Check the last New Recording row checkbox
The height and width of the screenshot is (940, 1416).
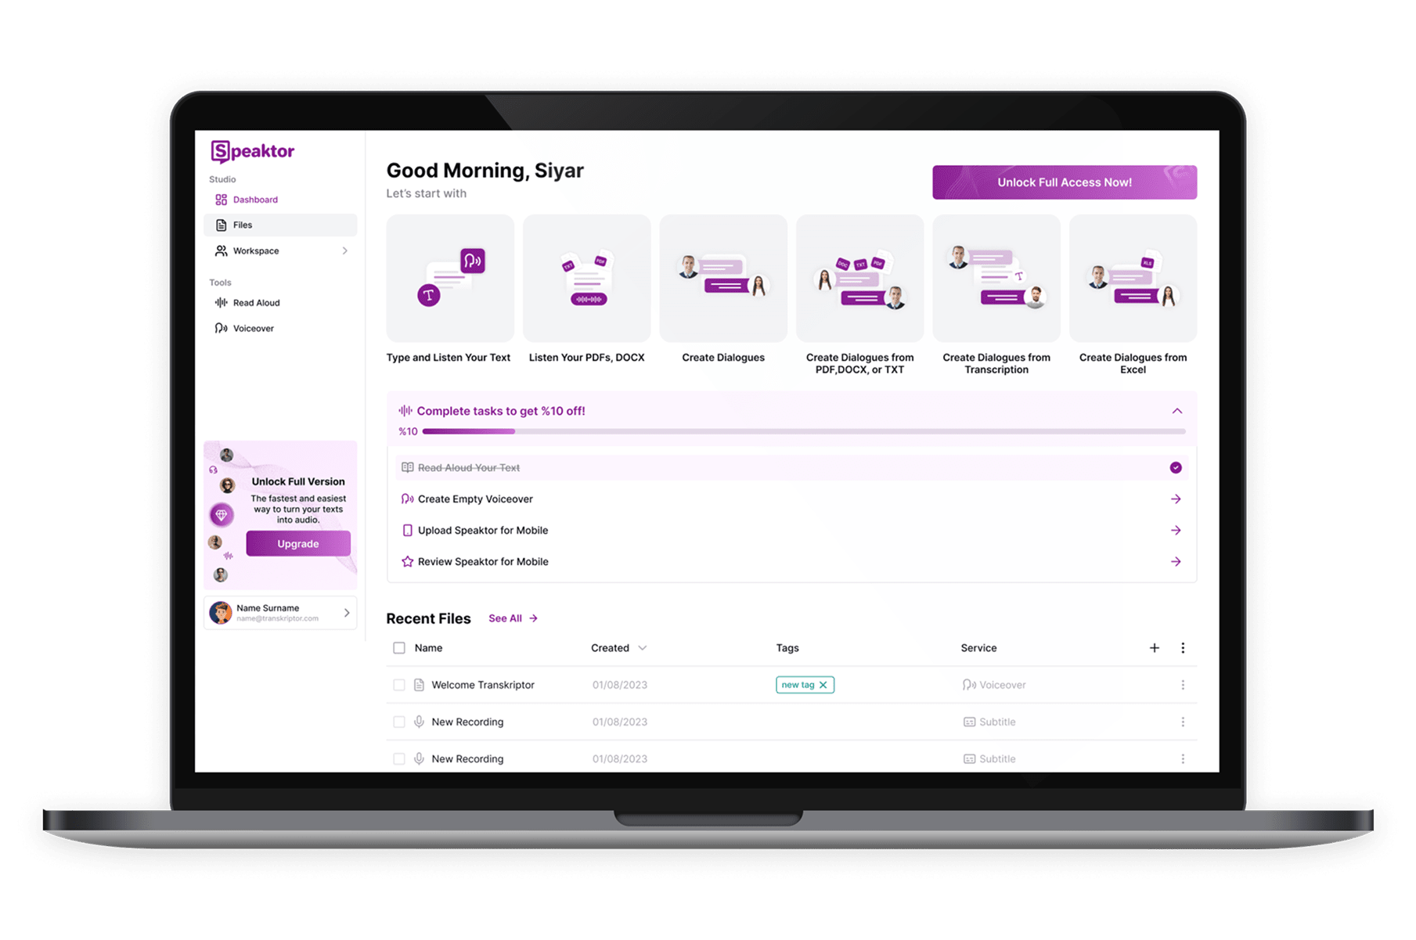click(x=399, y=758)
